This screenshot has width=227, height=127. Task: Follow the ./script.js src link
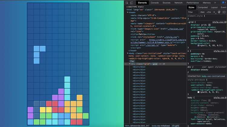[x=152, y=45]
